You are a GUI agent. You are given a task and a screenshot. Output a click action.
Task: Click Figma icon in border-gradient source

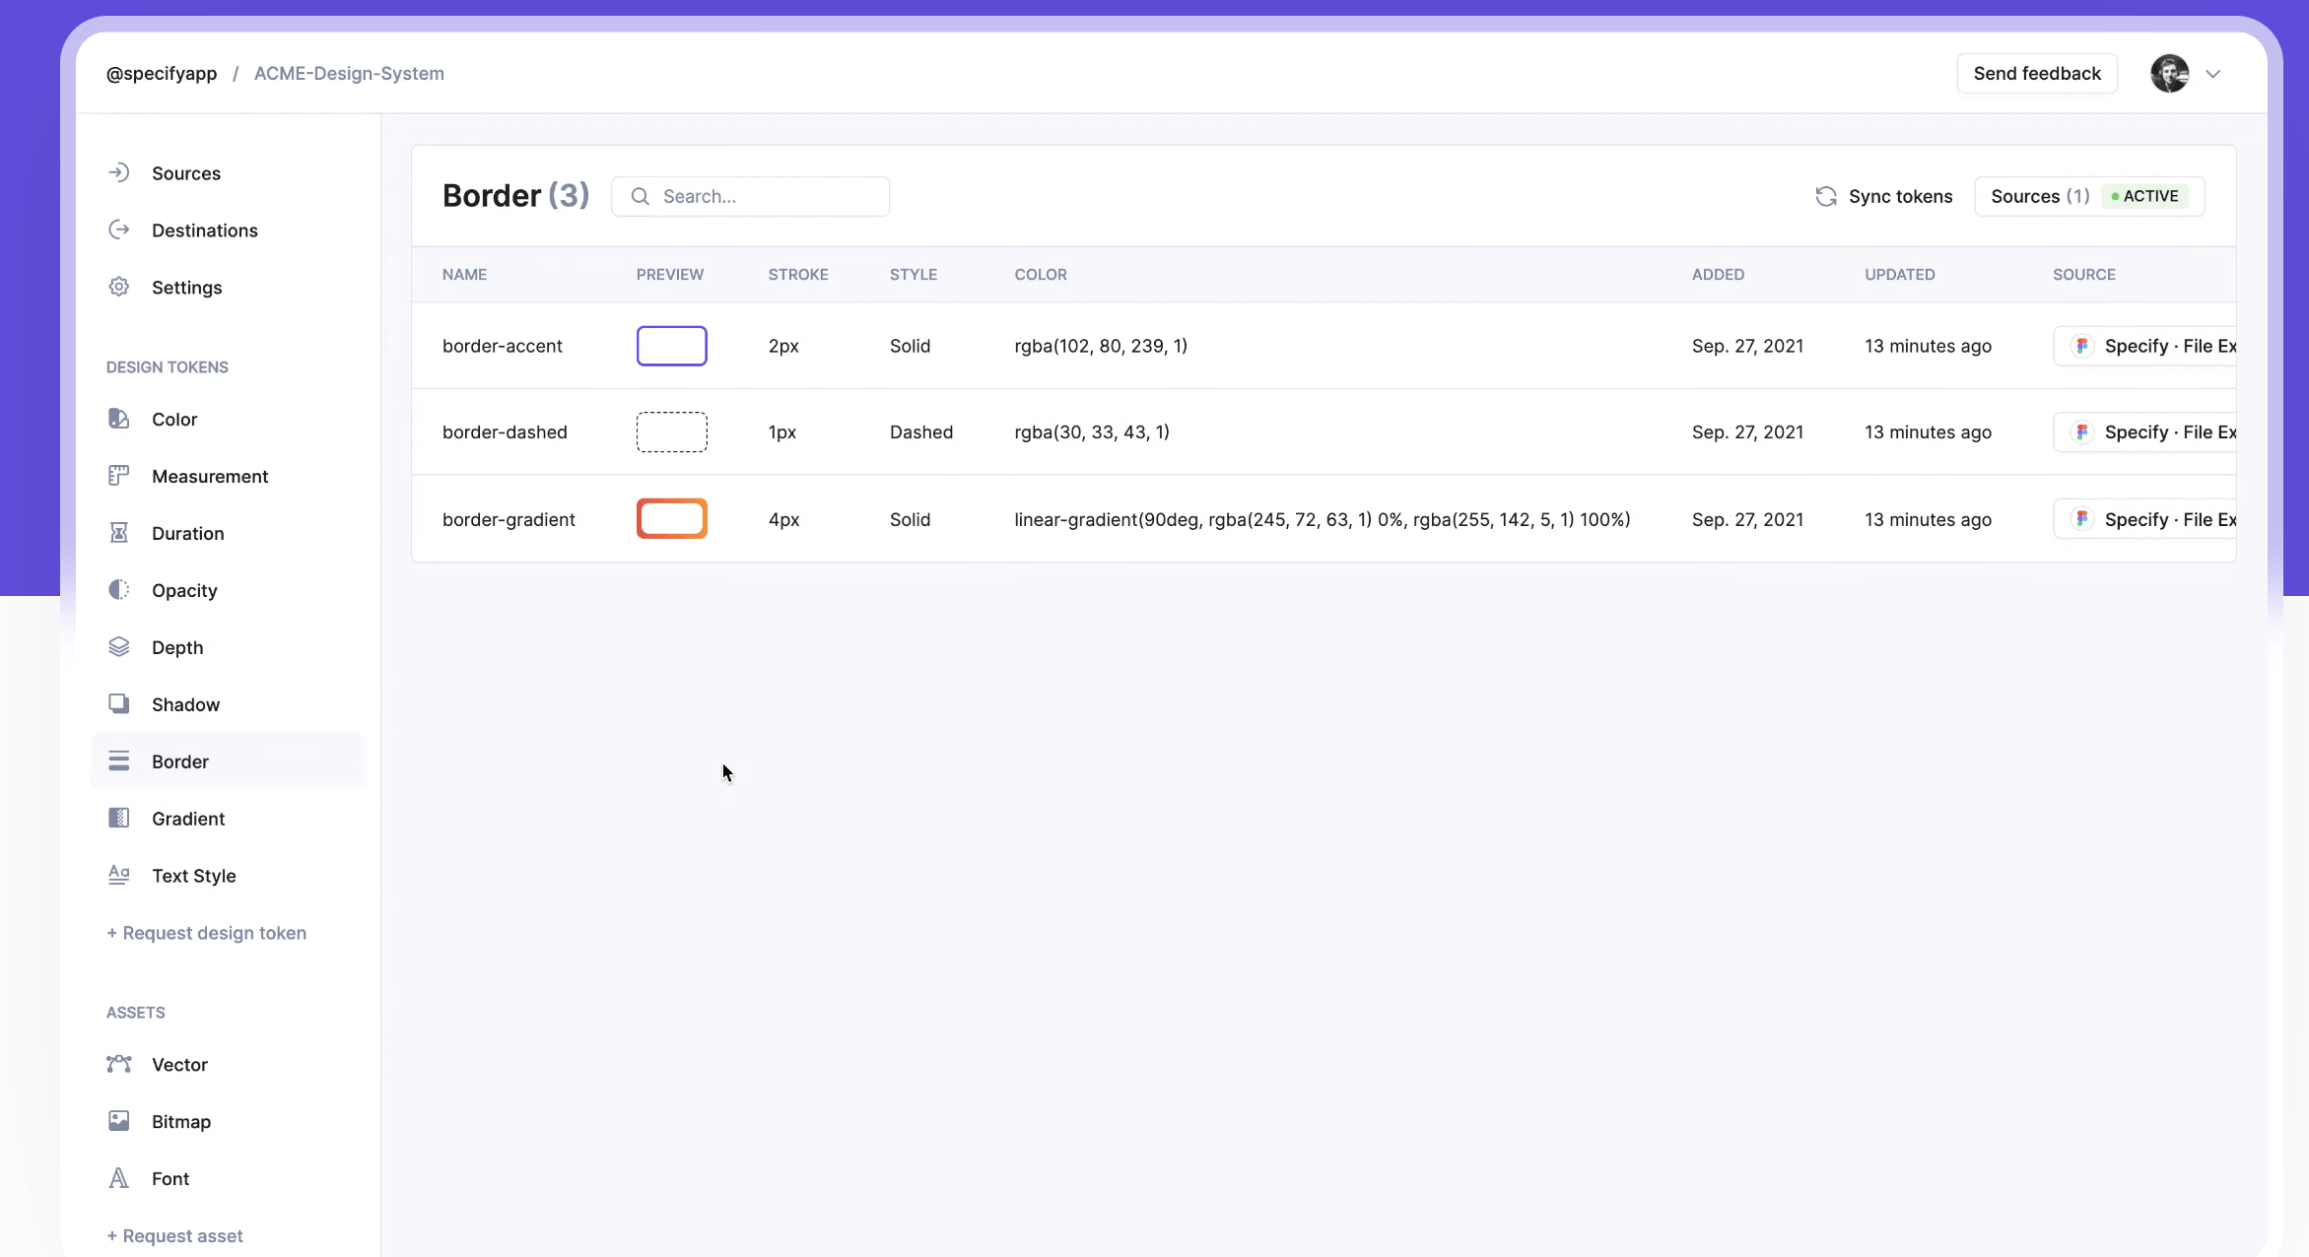click(x=2081, y=519)
